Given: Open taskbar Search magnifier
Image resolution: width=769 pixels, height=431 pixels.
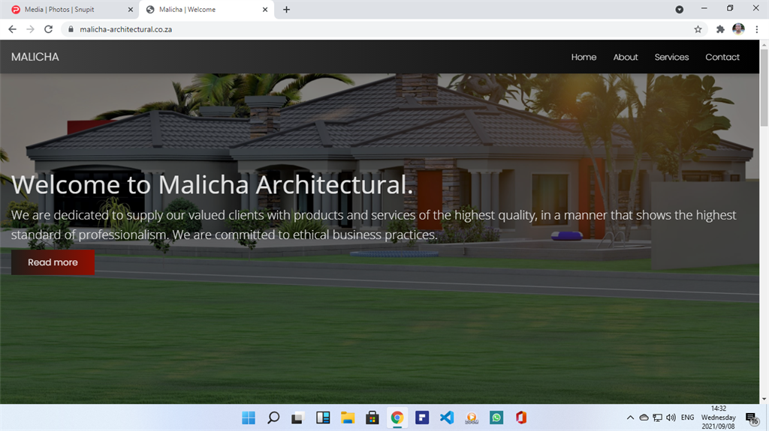Looking at the screenshot, I should tap(273, 418).
